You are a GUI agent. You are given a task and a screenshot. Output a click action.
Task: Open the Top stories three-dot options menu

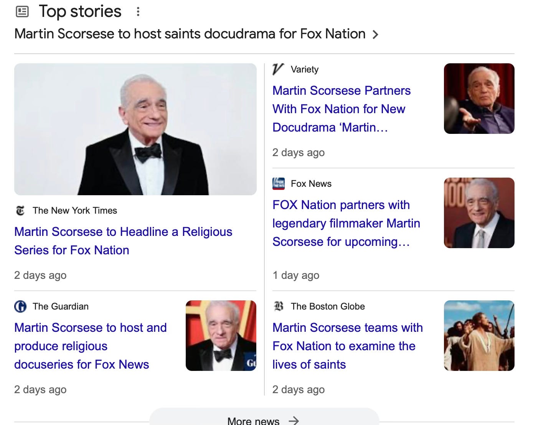click(x=138, y=12)
